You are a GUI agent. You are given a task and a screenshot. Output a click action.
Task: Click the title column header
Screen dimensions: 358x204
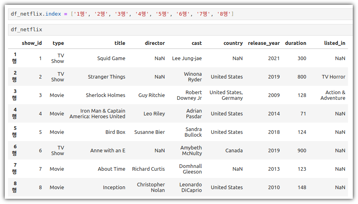[120, 43]
